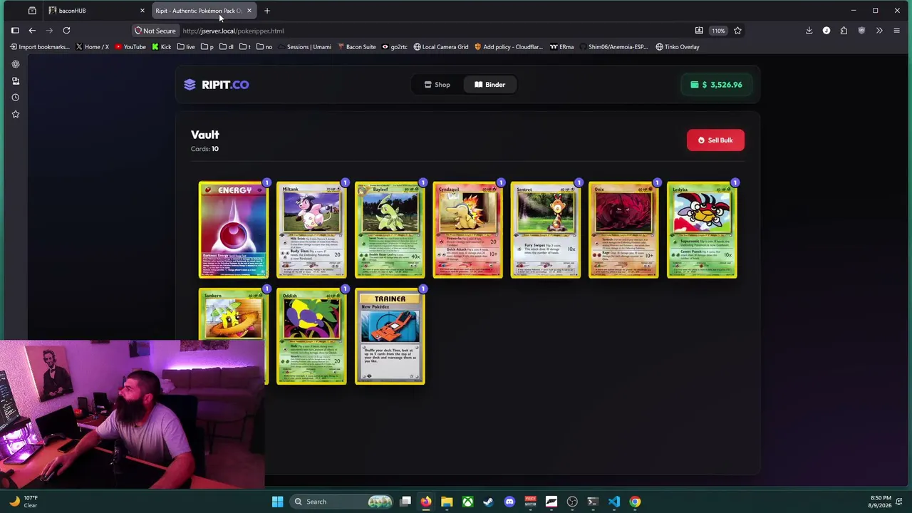912x513 pixels.
Task: Open the sidebar bookmarks star icon
Action: click(15, 114)
